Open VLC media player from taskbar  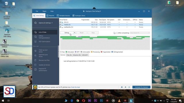click(x=119, y=100)
